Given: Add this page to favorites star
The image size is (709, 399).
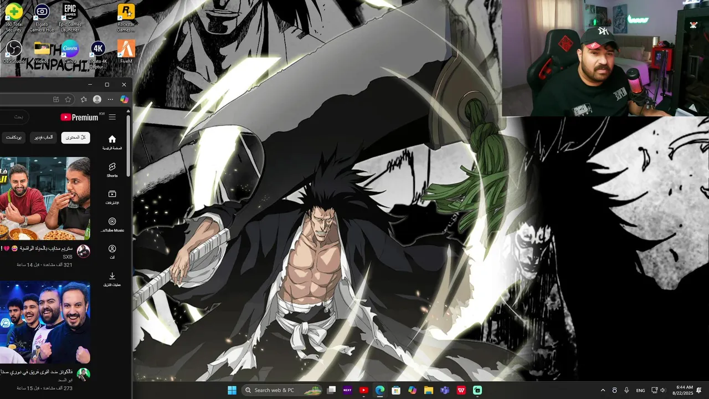Looking at the screenshot, I should pyautogui.click(x=68, y=99).
